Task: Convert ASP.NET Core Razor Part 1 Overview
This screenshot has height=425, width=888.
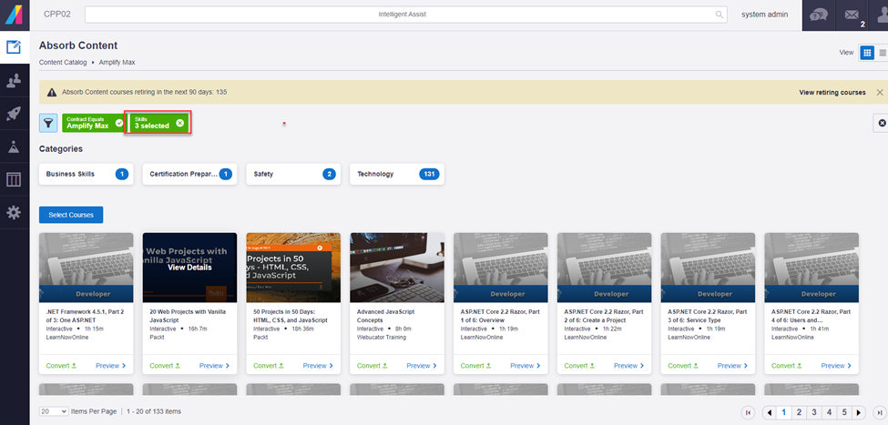Action: tap(475, 366)
